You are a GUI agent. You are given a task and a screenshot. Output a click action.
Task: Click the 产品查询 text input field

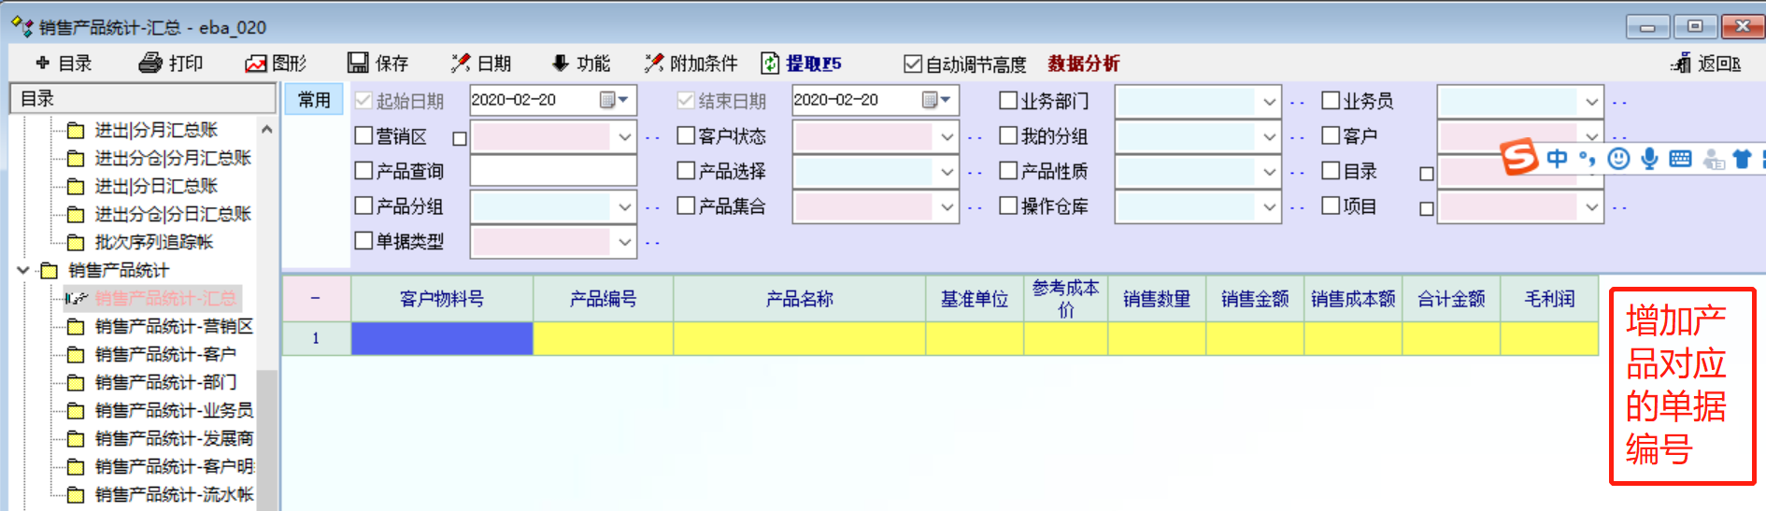point(553,171)
